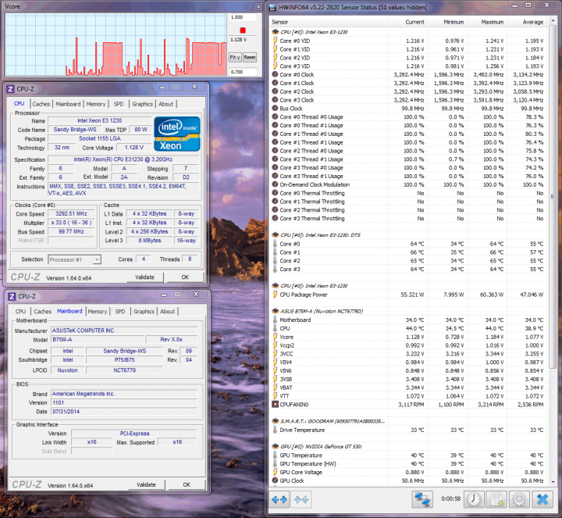
Task: Open HWiNFO settings gear icon
Action: [519, 499]
